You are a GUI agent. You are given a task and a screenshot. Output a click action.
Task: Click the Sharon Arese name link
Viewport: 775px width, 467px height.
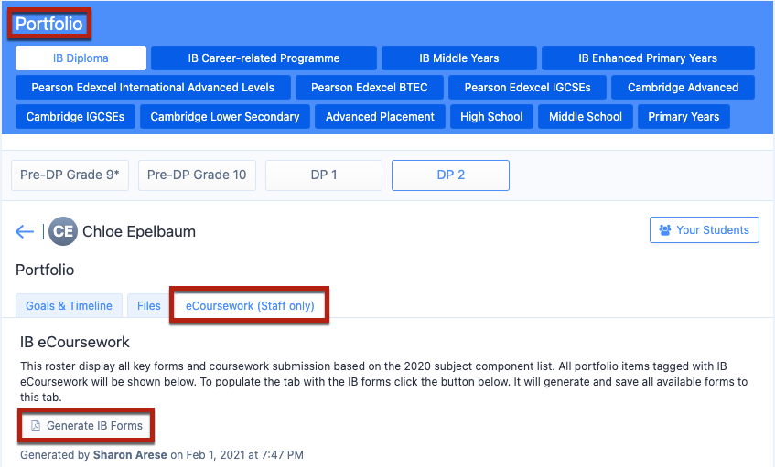128,454
